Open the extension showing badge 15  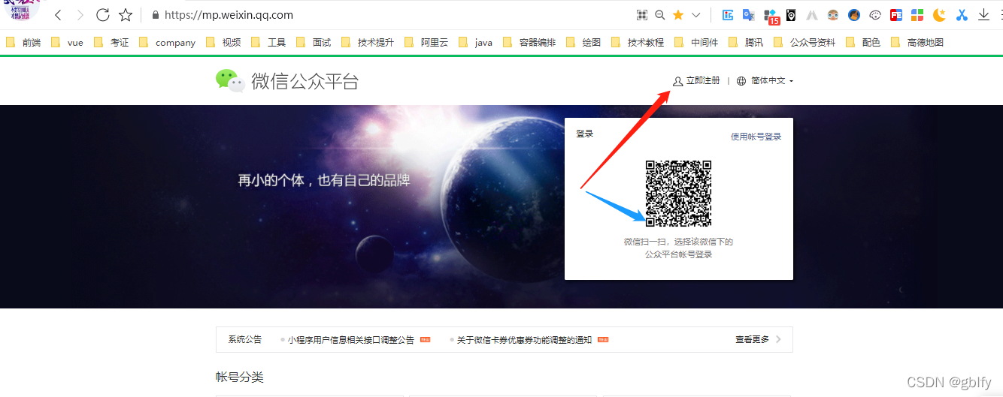[771, 16]
